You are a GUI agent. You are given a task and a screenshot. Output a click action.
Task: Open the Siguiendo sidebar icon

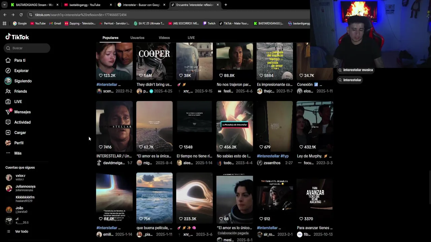pos(8,81)
